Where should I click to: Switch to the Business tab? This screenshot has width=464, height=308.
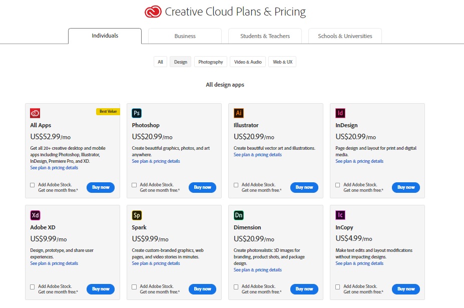pyautogui.click(x=185, y=36)
